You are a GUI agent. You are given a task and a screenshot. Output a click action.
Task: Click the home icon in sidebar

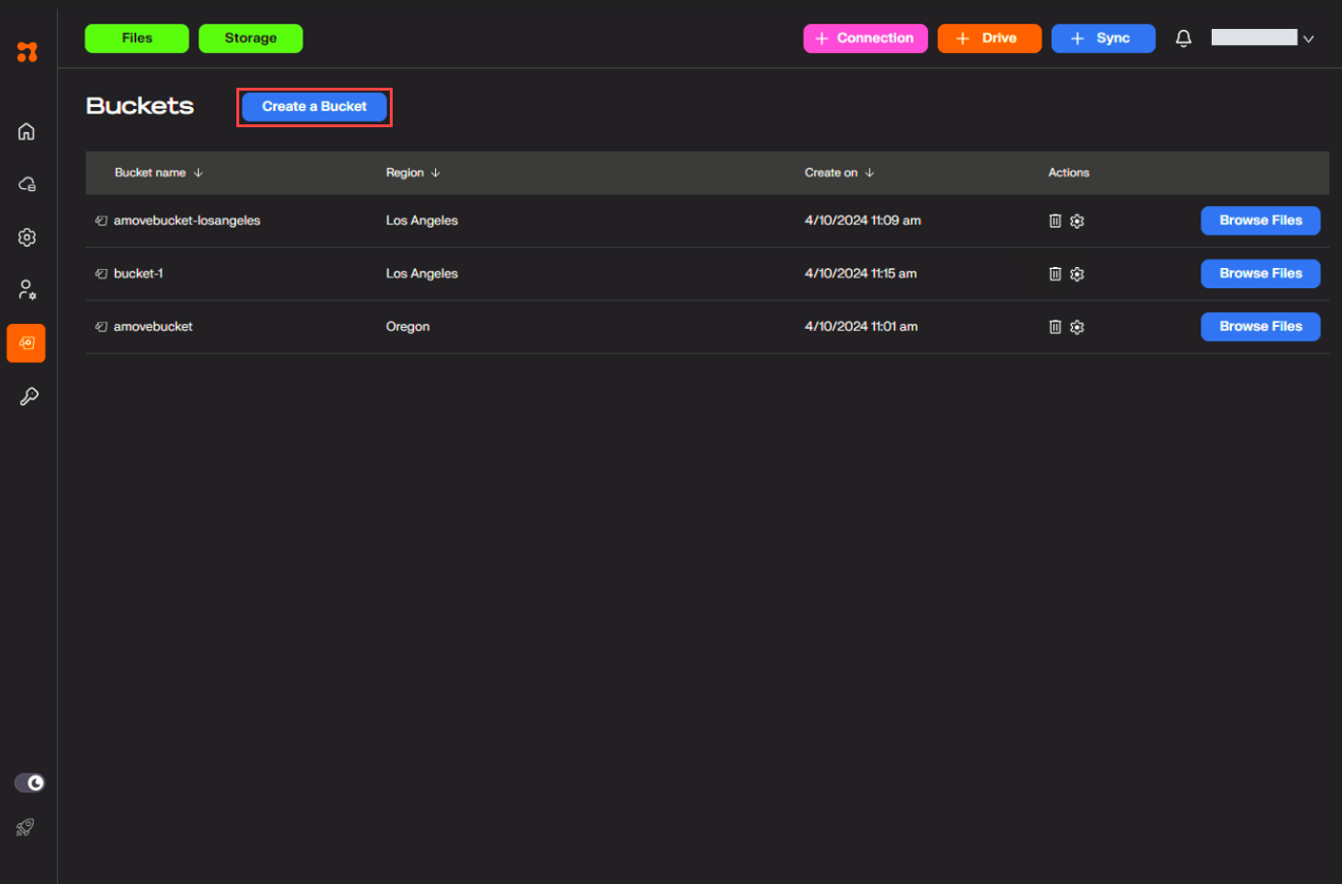(x=26, y=131)
